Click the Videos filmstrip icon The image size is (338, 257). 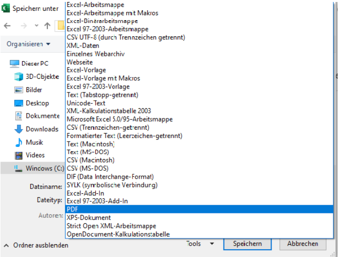[19, 155]
